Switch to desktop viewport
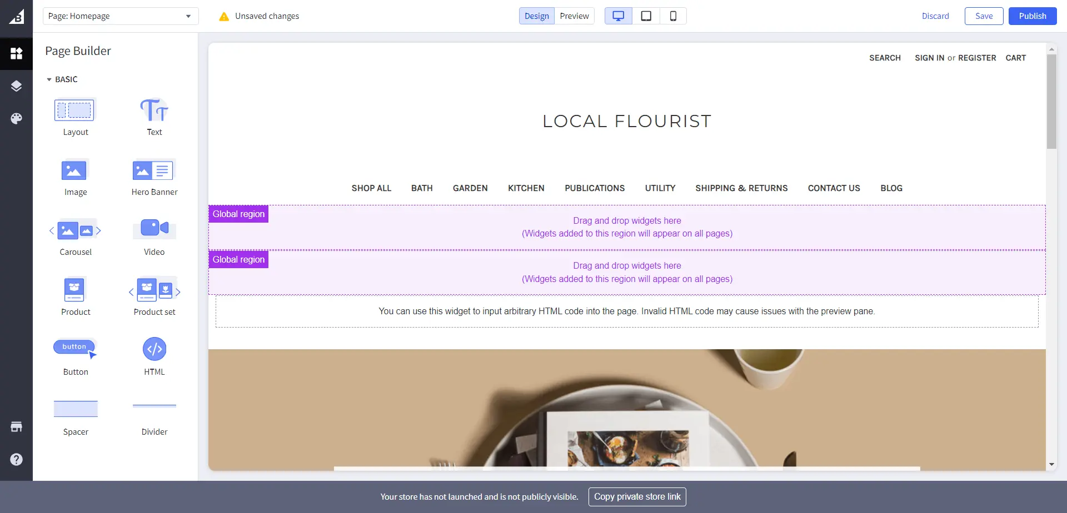The image size is (1067, 513). [x=618, y=16]
